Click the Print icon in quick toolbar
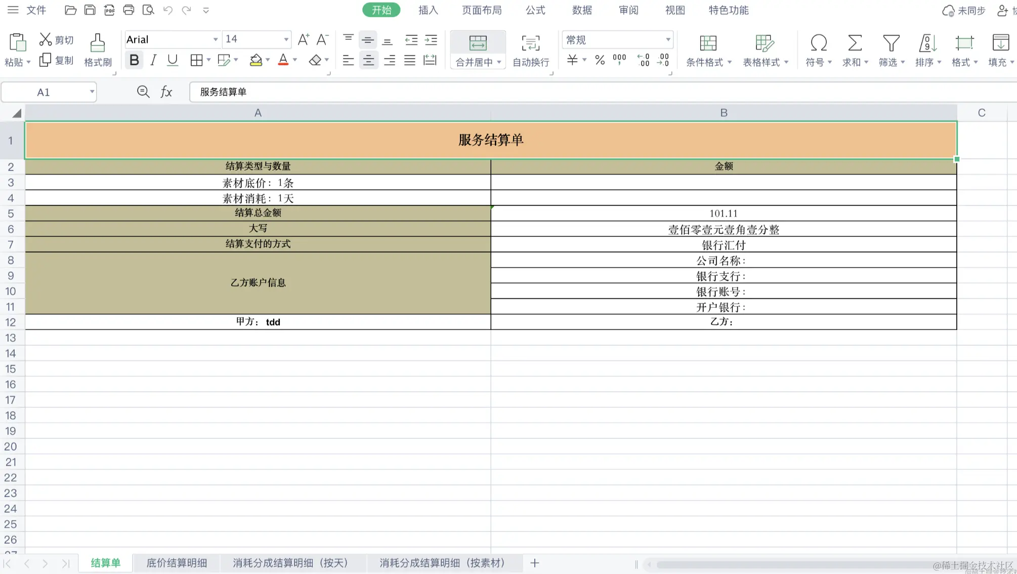The width and height of the screenshot is (1017, 574). [x=129, y=10]
